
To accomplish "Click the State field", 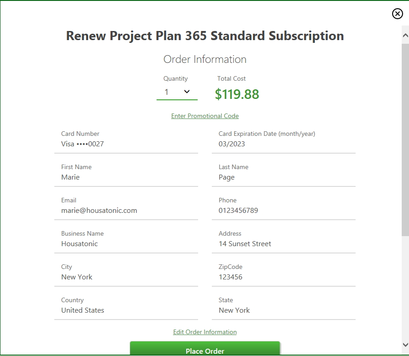I will (x=283, y=307).
